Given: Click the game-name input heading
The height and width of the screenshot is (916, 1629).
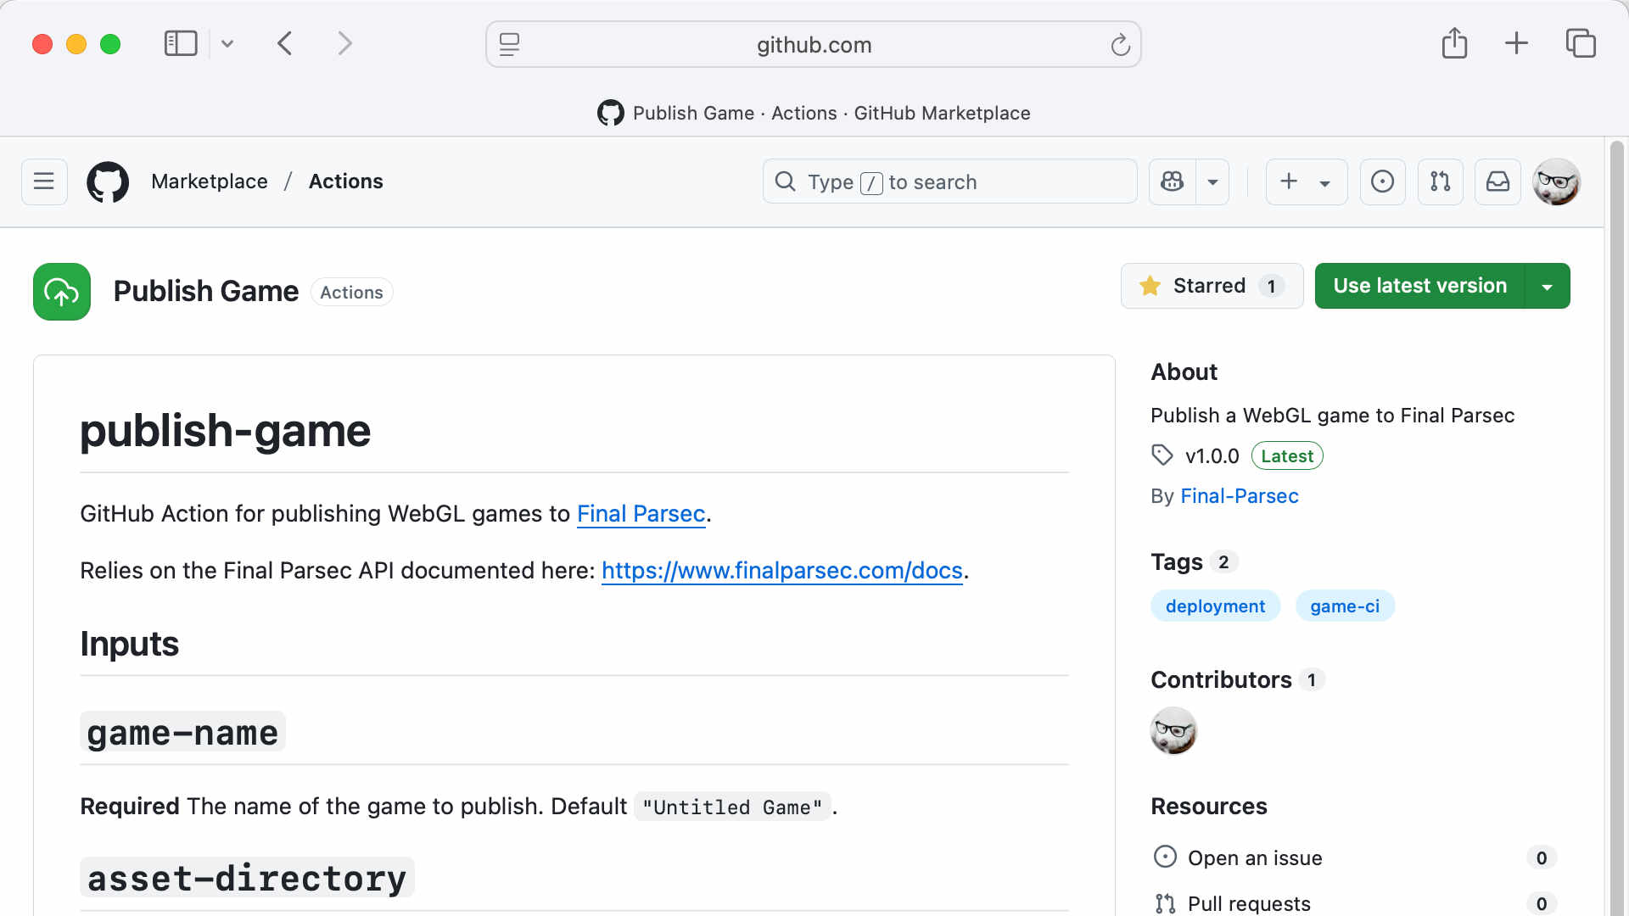Looking at the screenshot, I should (182, 733).
